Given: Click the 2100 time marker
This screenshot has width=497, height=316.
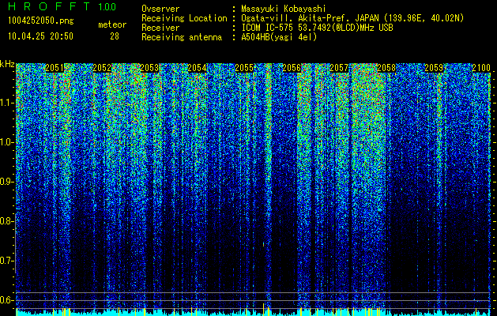Looking at the screenshot, I should click(481, 68).
